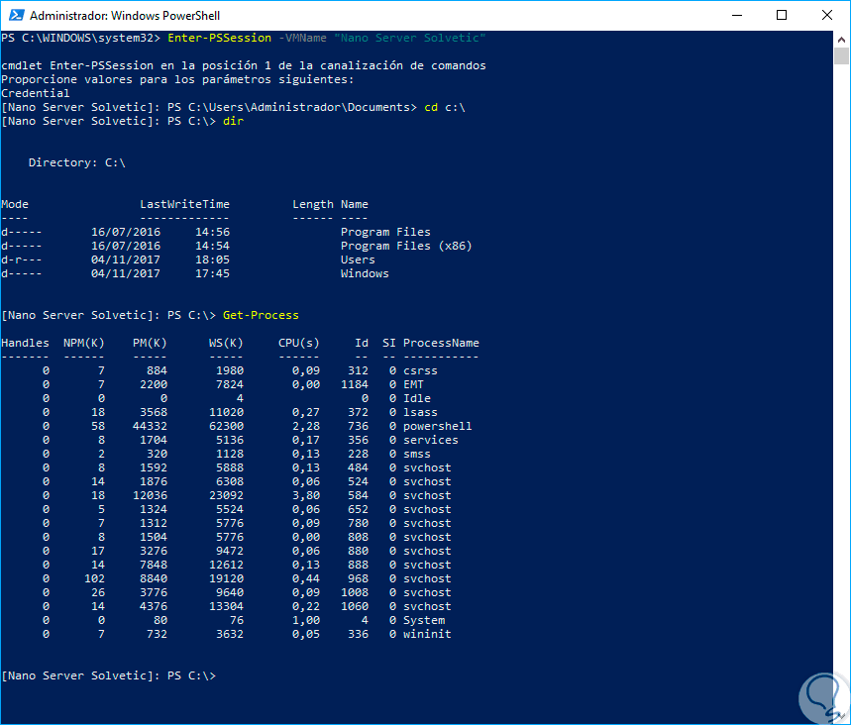Click the Users directory entry
851x725 pixels.
click(x=358, y=259)
